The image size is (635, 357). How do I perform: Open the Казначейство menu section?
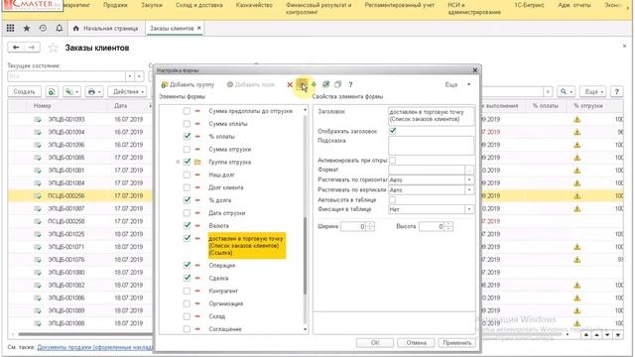254,5
